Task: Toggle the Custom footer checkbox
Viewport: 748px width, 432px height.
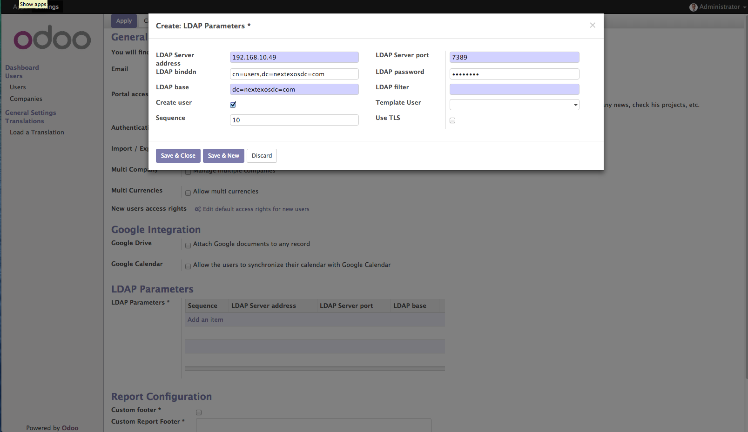Action: (x=199, y=412)
